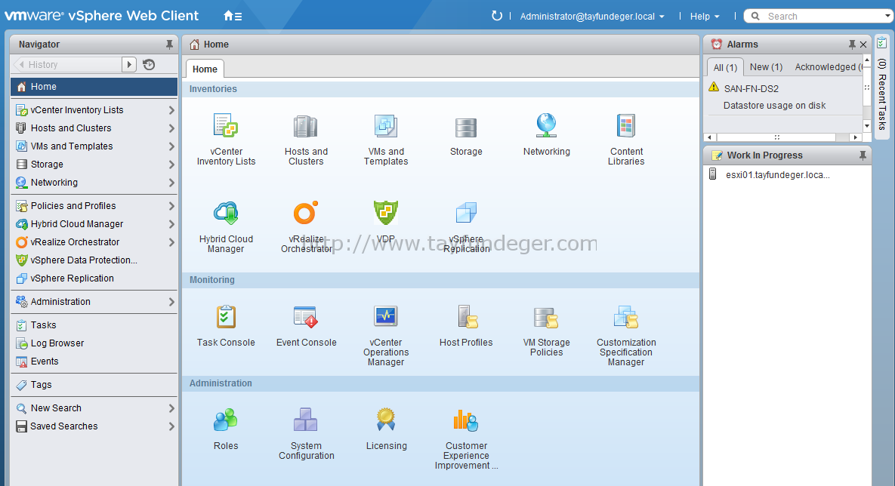
Task: Expand Hosts and Clusters arrow in Navigator
Action: coord(171,128)
